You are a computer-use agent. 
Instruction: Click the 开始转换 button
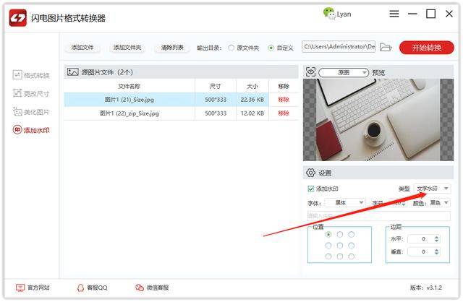tap(426, 48)
